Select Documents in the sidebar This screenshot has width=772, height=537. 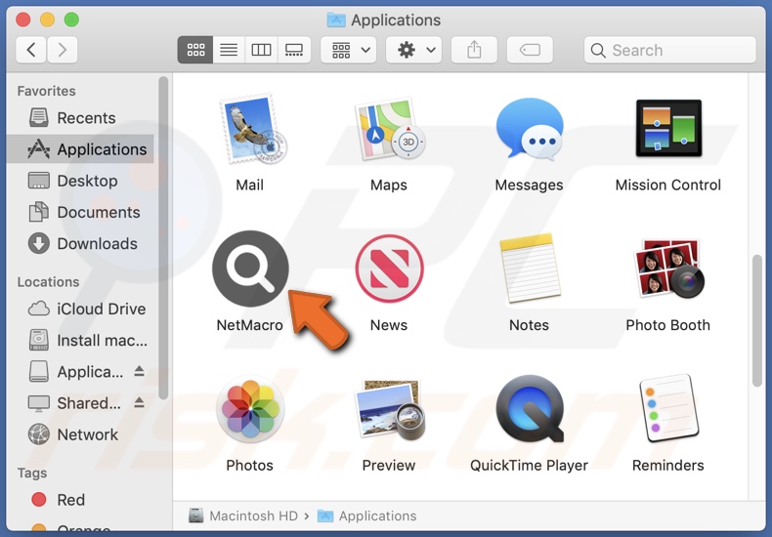[x=80, y=212]
